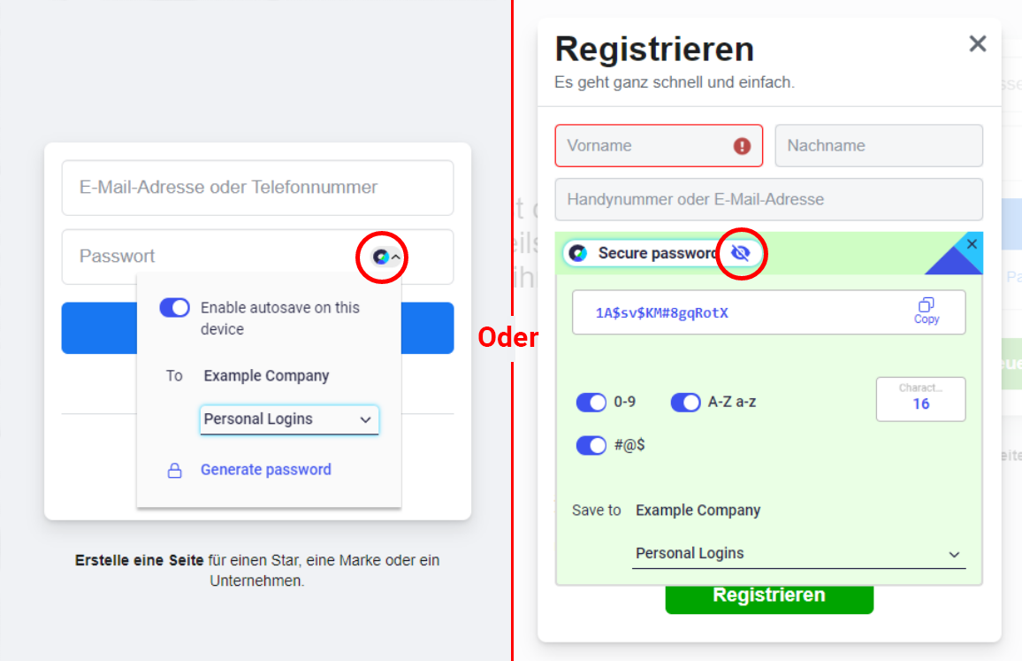The height and width of the screenshot is (661, 1022).
Task: Dismiss the Secure password generator panel
Action: coord(972,243)
